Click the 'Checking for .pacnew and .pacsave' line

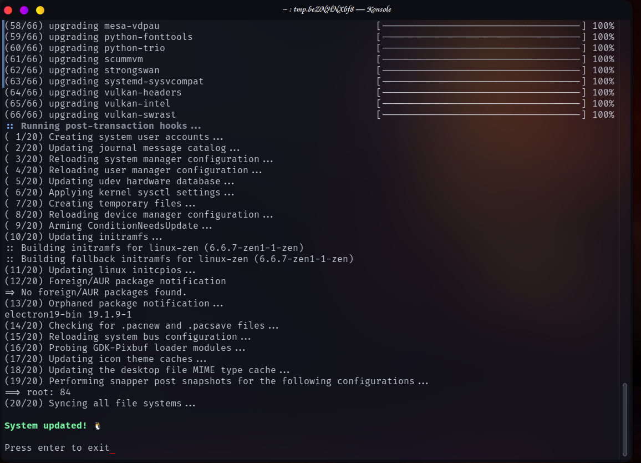(x=142, y=325)
